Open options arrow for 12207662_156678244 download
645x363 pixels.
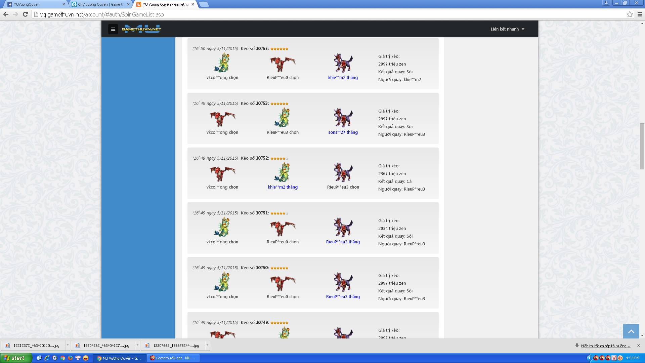(x=207, y=345)
